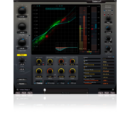Open preset list icon of slot B
This screenshot has width=131, height=113.
(x=113, y=90)
